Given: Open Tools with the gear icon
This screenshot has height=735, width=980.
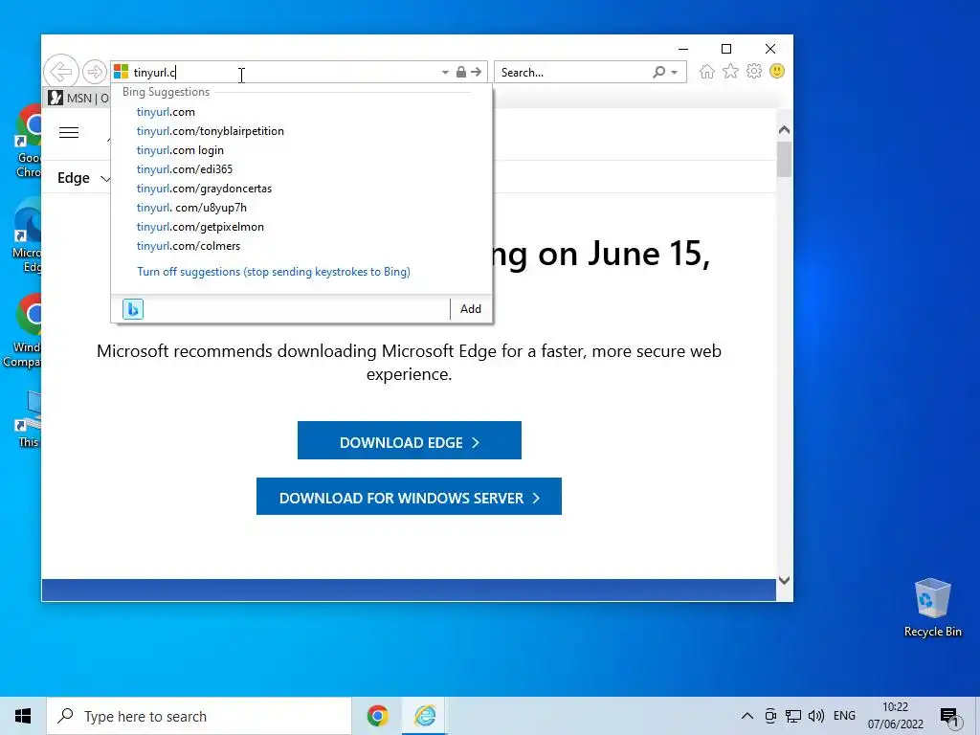Looking at the screenshot, I should (x=754, y=71).
